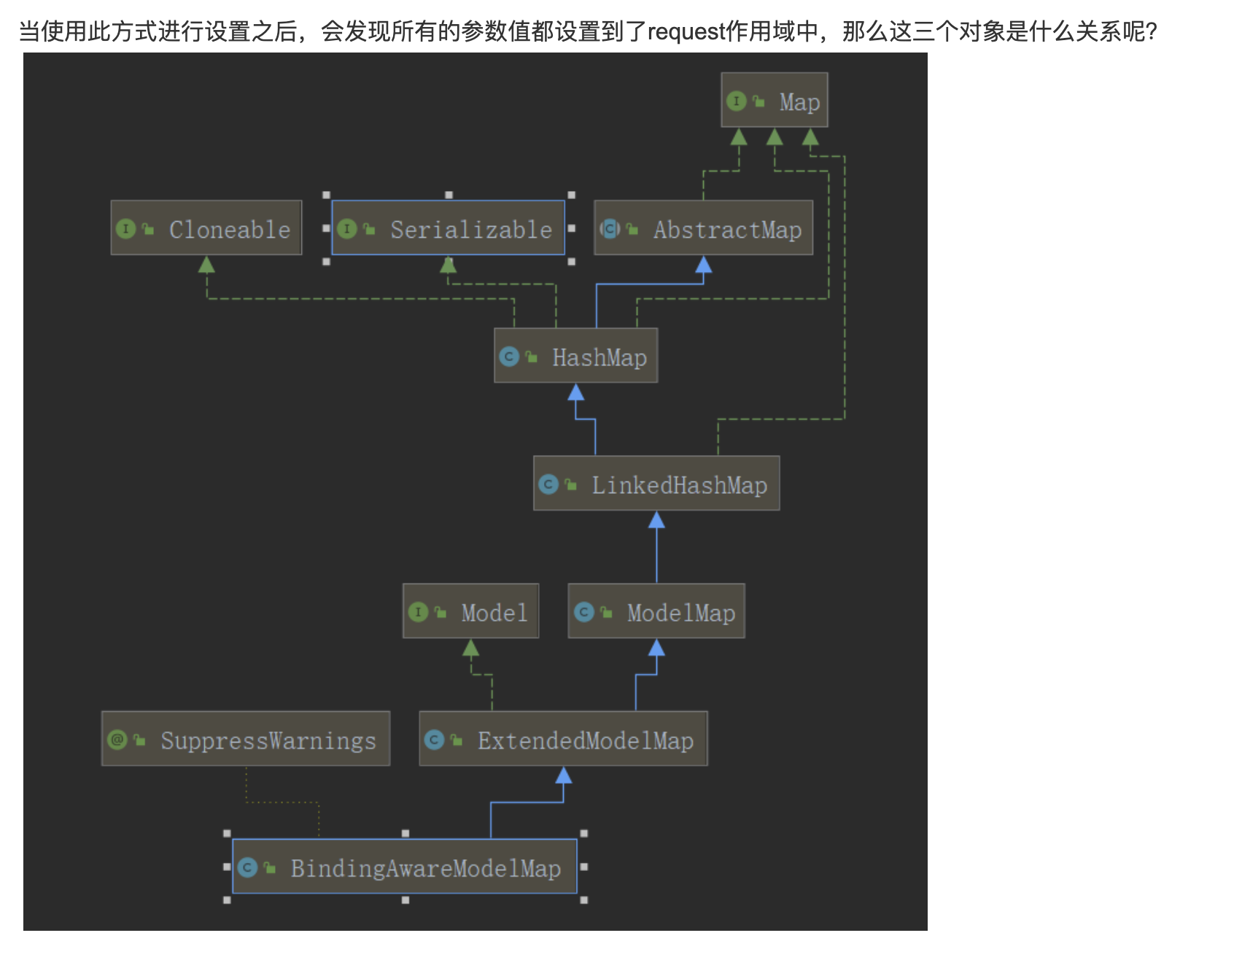Click the interface icon on the Serializable node
The image size is (1234, 976).
[347, 229]
